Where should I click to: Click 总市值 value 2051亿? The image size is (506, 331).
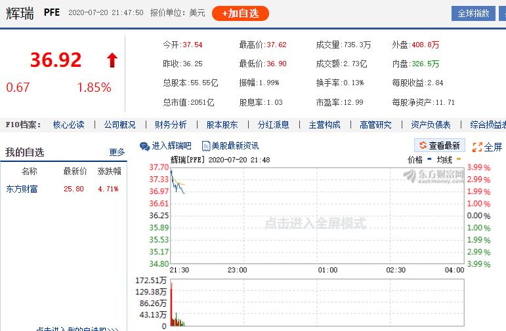pos(202,102)
